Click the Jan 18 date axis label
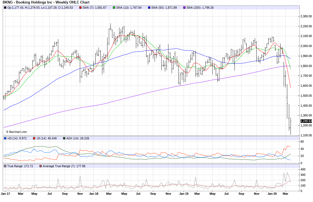Viewport: 313px width, 202px height. pos(93,194)
